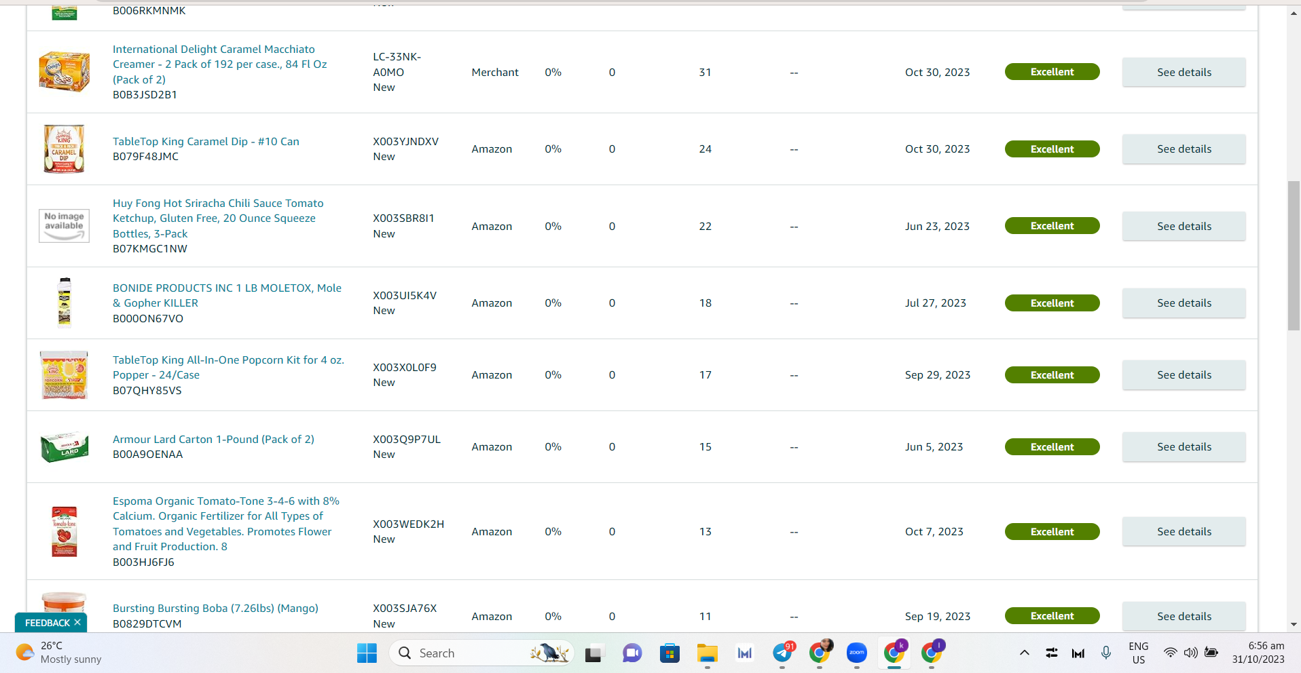This screenshot has width=1301, height=673.
Task: Open TableTop King All-In-One Popcorn Kit link
Action: 228,368
